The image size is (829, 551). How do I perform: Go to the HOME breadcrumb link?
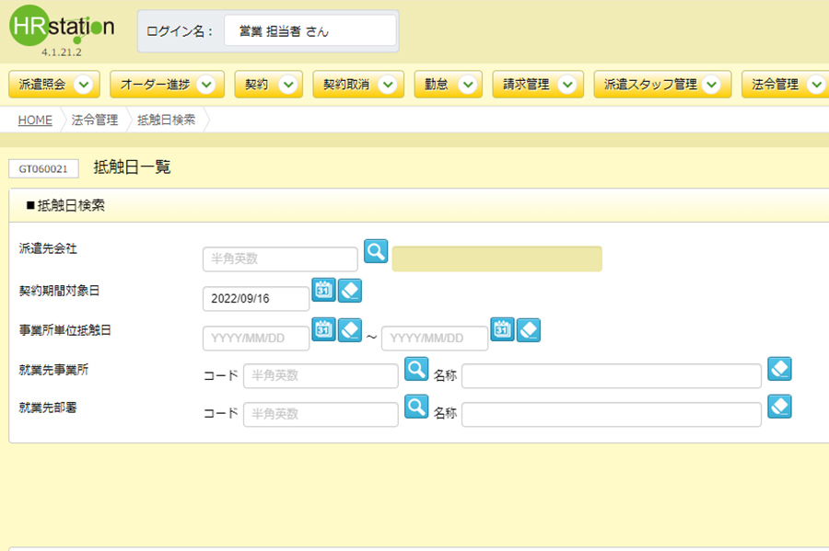[x=35, y=121]
